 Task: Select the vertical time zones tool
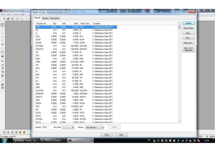[2, 76]
